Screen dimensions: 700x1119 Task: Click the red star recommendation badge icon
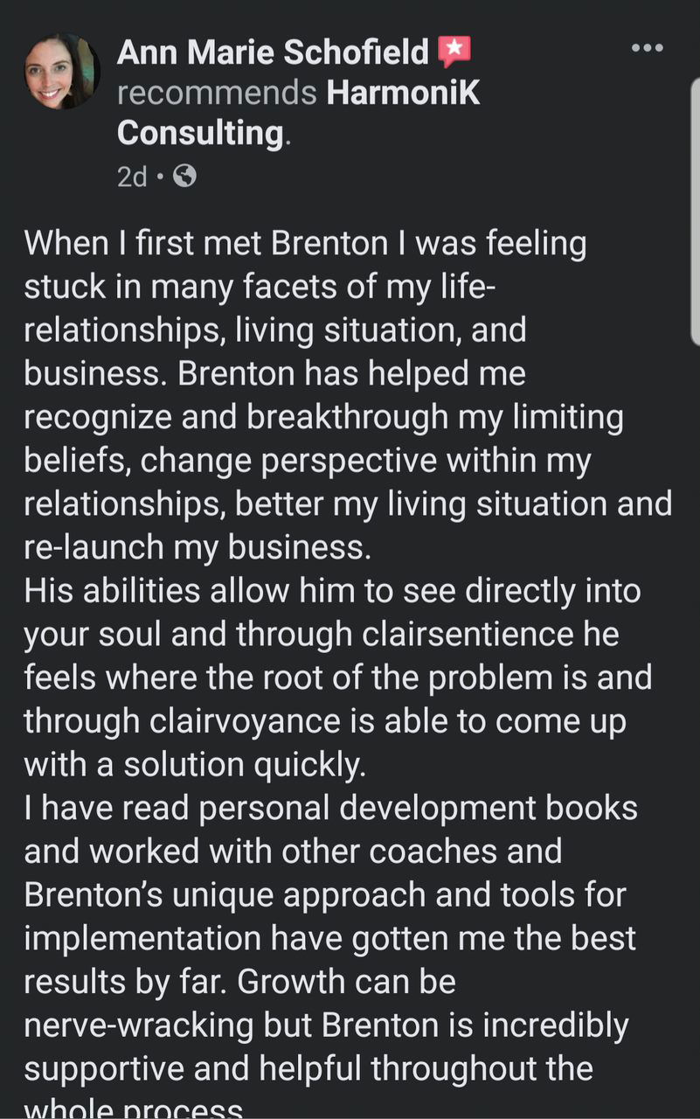[454, 52]
